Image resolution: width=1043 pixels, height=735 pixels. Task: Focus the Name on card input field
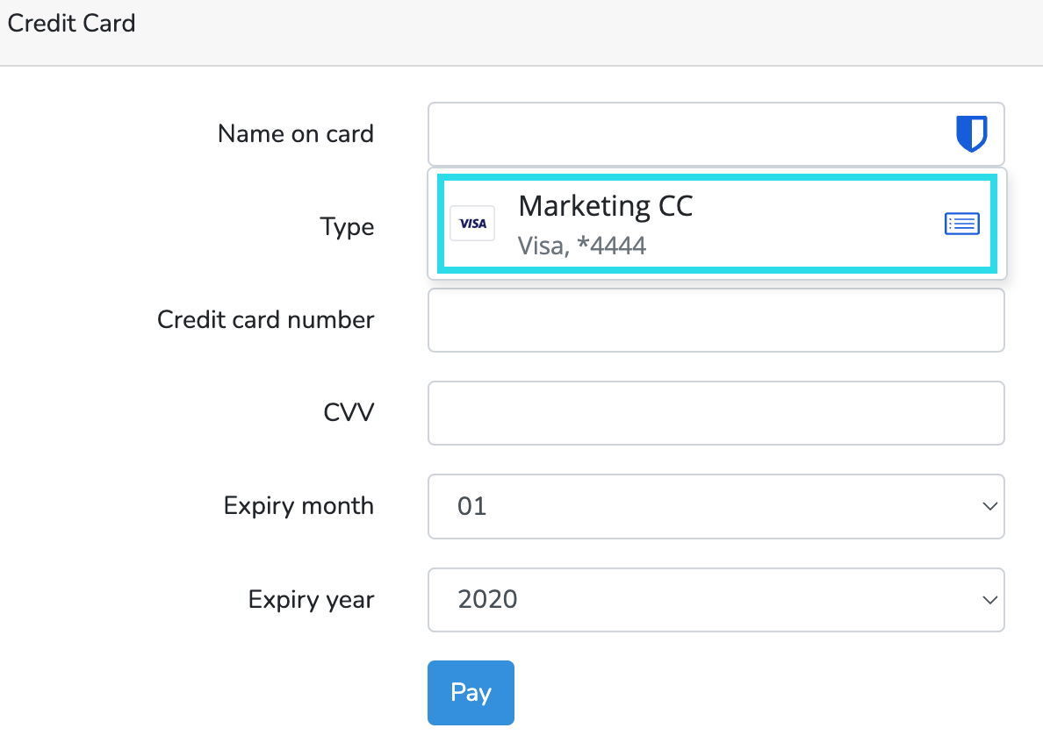click(x=658, y=133)
